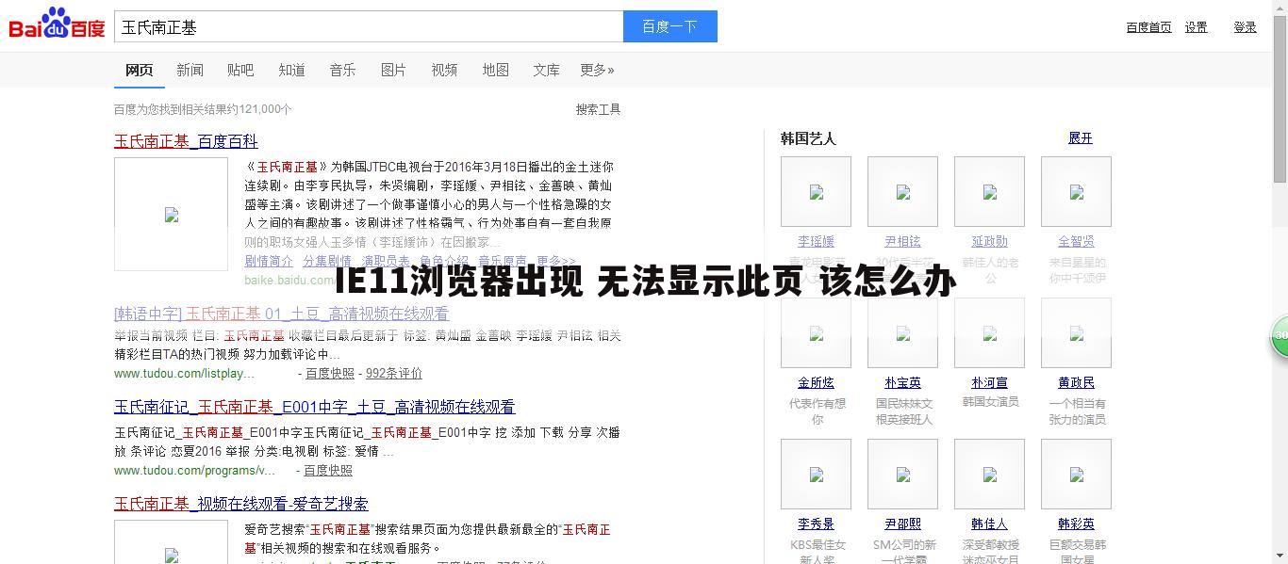Select the 音乐 music search tab
This screenshot has height=564, width=1288.
coord(342,70)
